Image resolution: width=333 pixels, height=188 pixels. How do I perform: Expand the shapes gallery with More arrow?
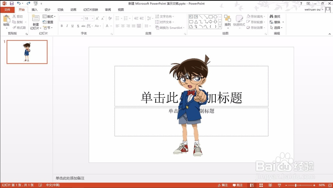[220, 27]
